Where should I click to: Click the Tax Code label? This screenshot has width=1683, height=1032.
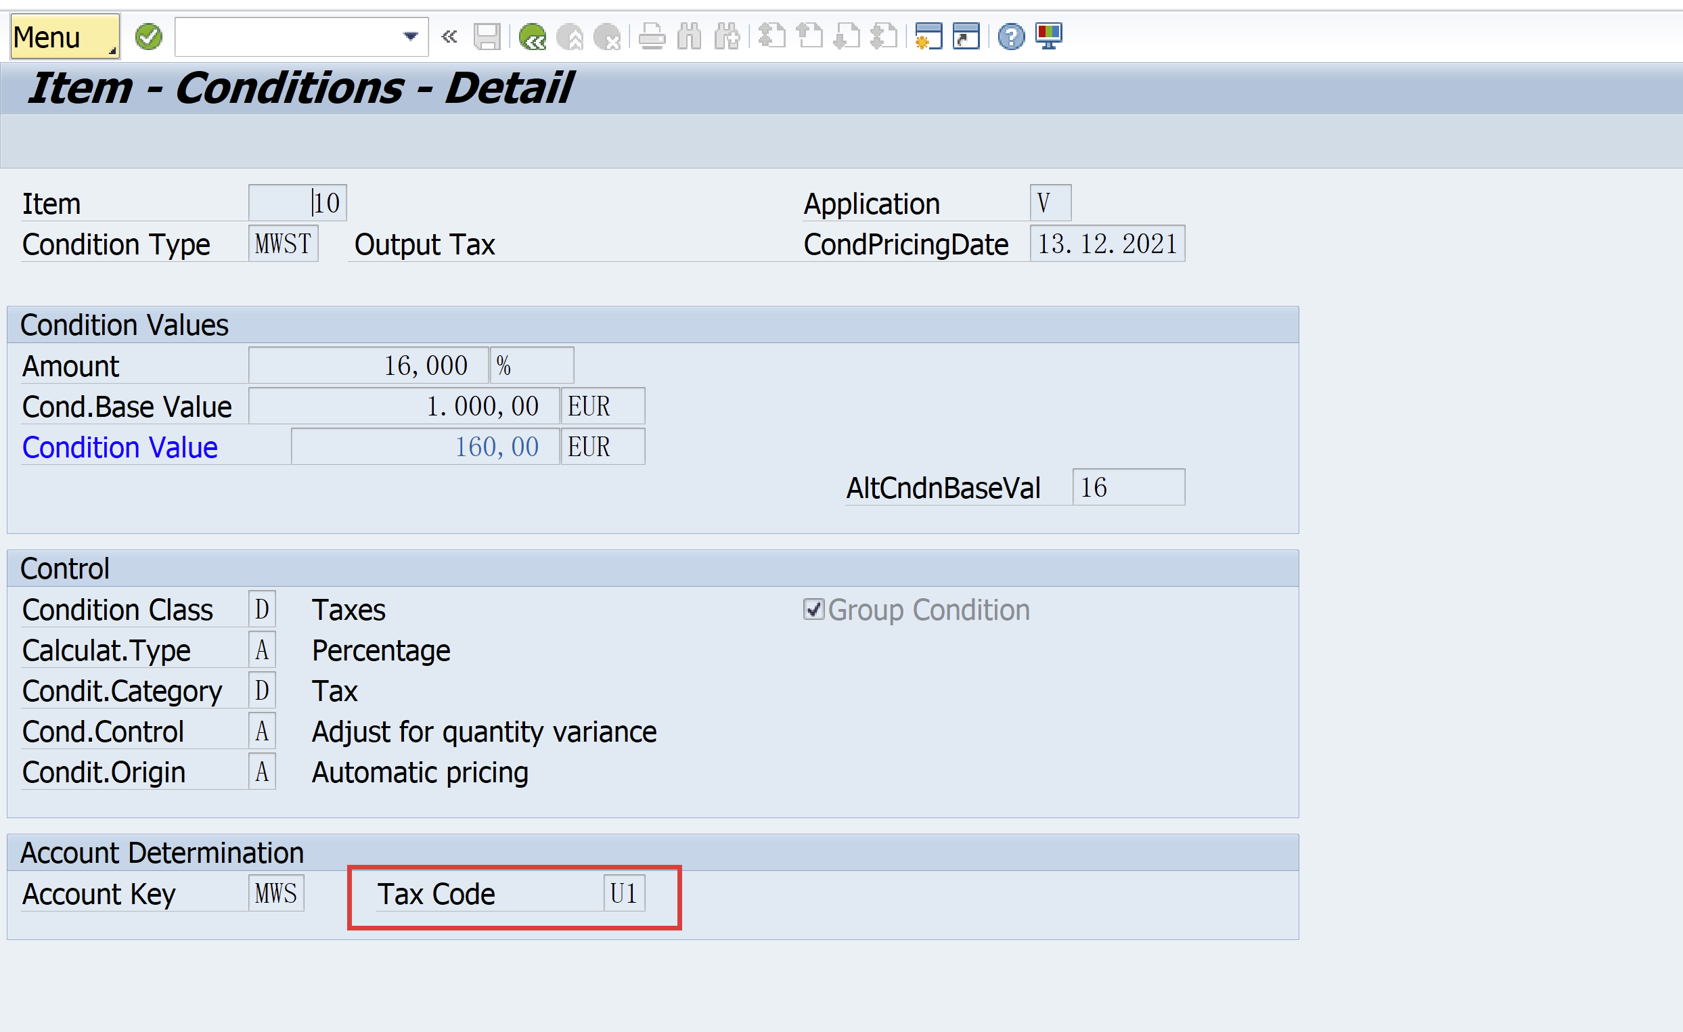436,894
